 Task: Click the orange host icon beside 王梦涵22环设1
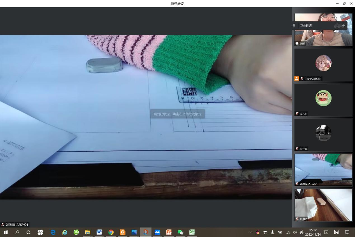coord(297,79)
